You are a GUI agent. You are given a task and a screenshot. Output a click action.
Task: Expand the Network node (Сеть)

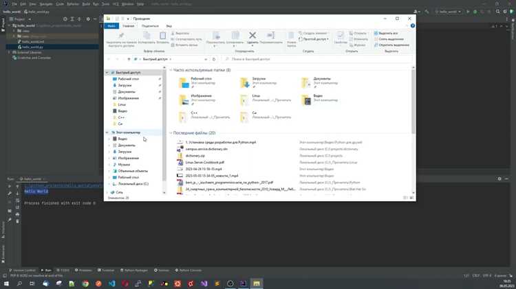pos(107,192)
